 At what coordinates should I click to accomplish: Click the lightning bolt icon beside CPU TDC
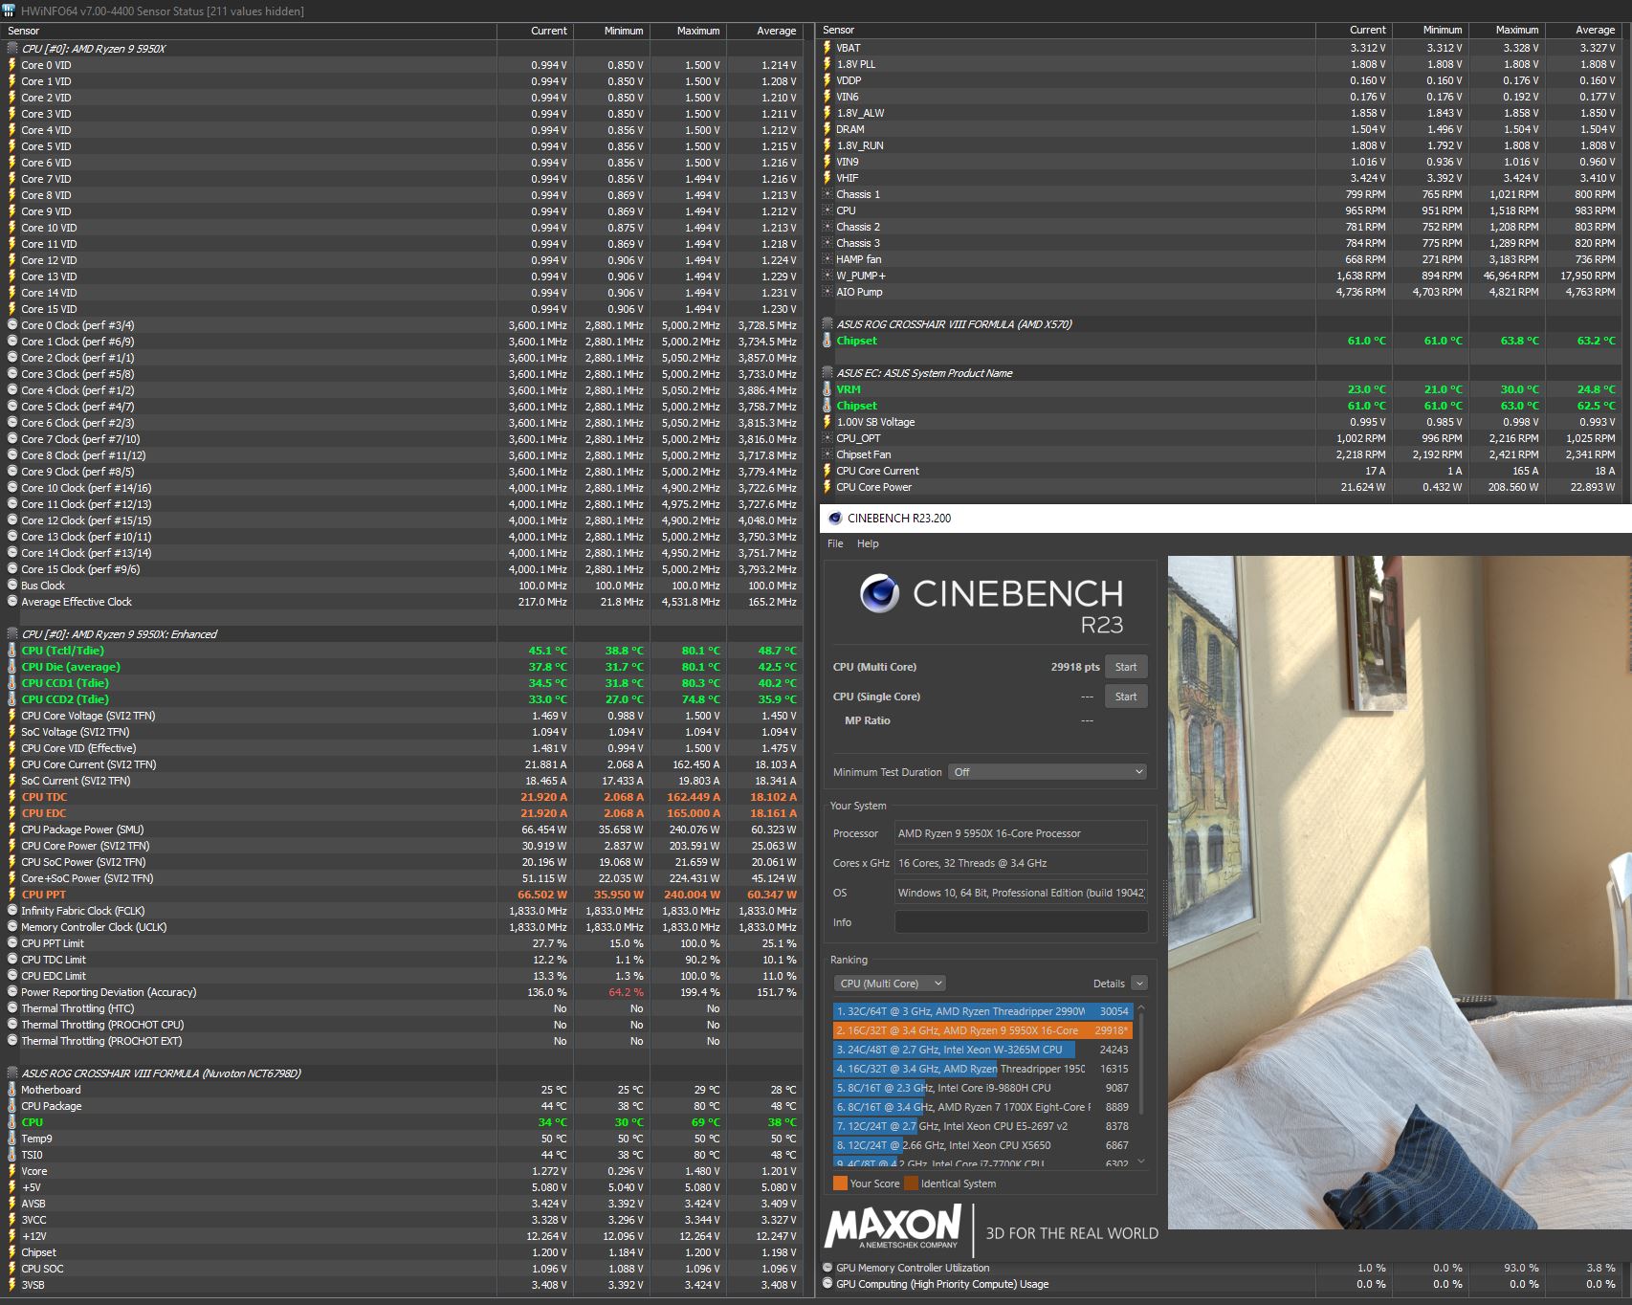coord(12,797)
